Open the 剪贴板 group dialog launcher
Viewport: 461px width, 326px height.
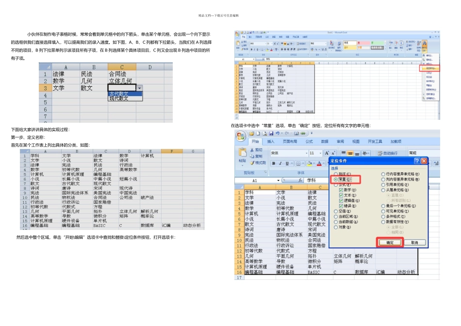265,172
